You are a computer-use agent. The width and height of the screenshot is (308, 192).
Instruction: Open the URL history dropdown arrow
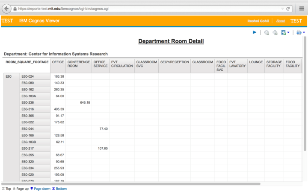click(282, 9)
